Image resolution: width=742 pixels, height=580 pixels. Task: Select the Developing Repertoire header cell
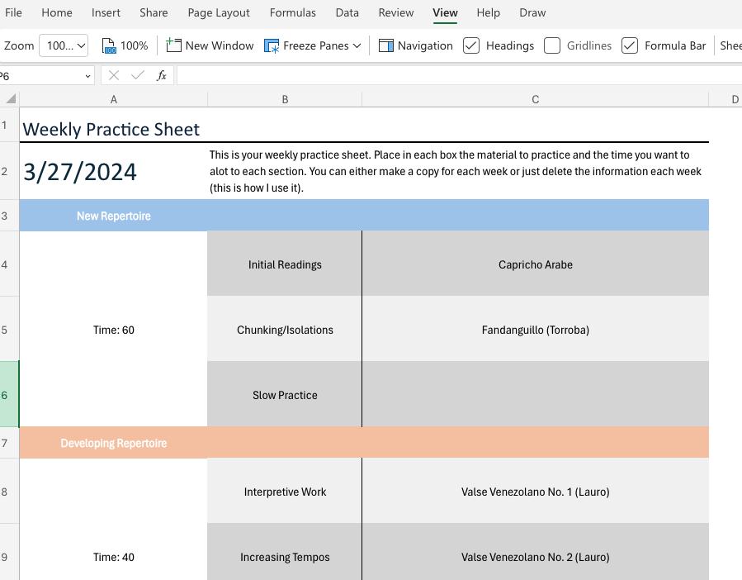pos(114,443)
